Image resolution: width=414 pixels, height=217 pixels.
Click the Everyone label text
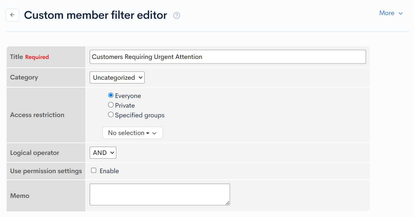pyautogui.click(x=128, y=96)
